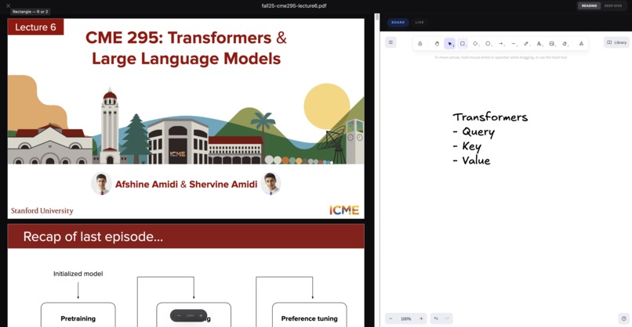Undo the last whiteboard action
Viewport: 632px width, 327px height.
click(x=436, y=318)
